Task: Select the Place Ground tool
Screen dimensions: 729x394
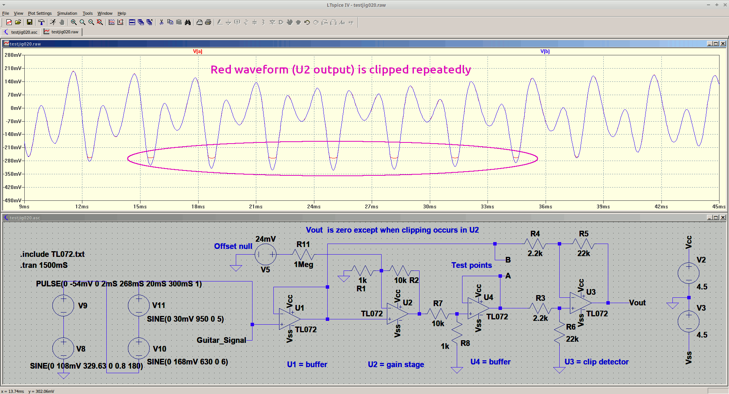Action: pos(229,22)
